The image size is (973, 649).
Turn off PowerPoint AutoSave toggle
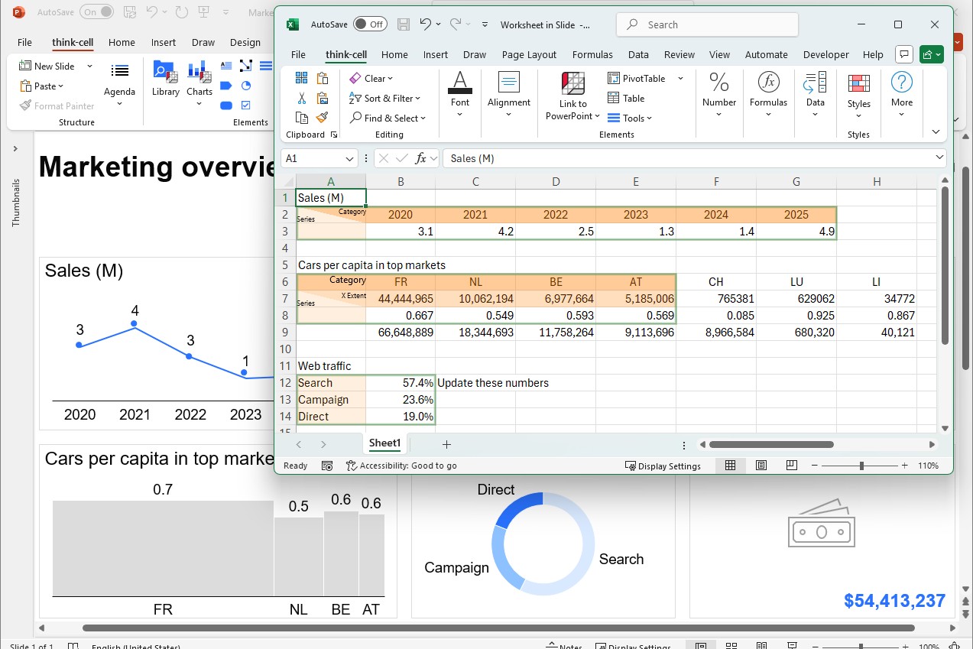tap(96, 12)
